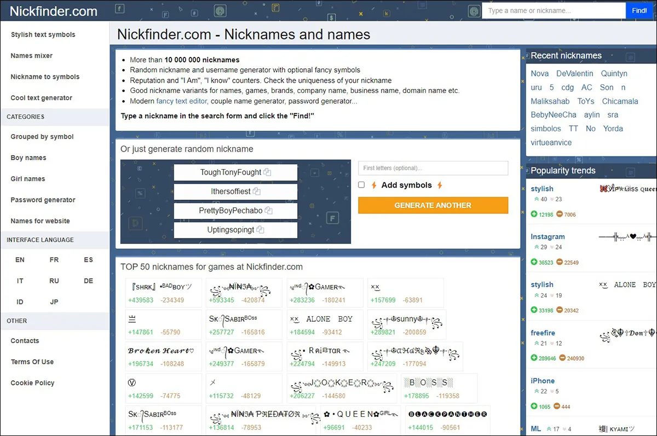Switch interface language to FR
The image size is (657, 436).
[54, 259]
